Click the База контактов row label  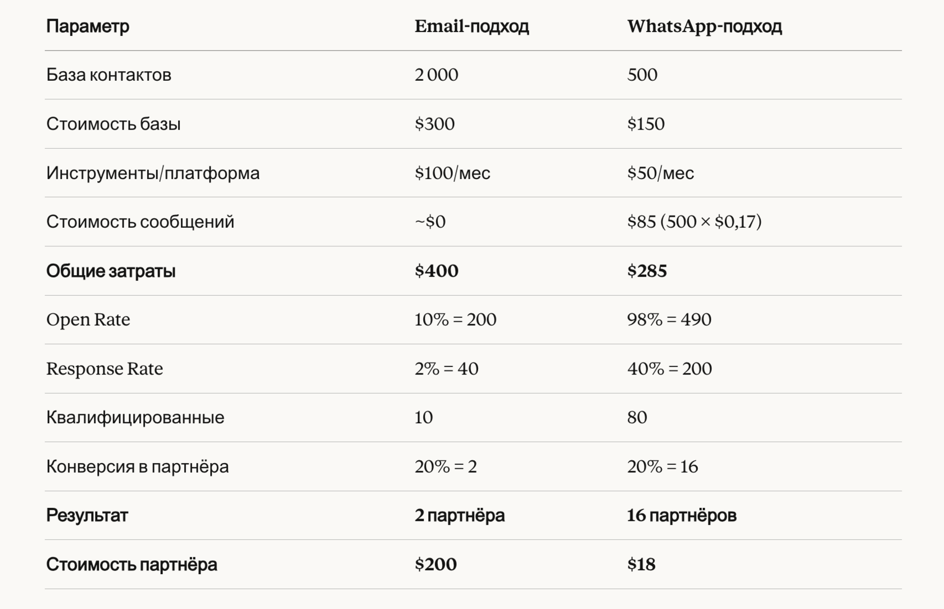coord(108,75)
